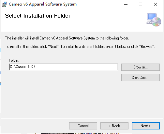Image resolution: width=164 pixels, height=134 pixels.
Task: Click the sentence starting 'To install in this folder'
Action: click(x=80, y=47)
